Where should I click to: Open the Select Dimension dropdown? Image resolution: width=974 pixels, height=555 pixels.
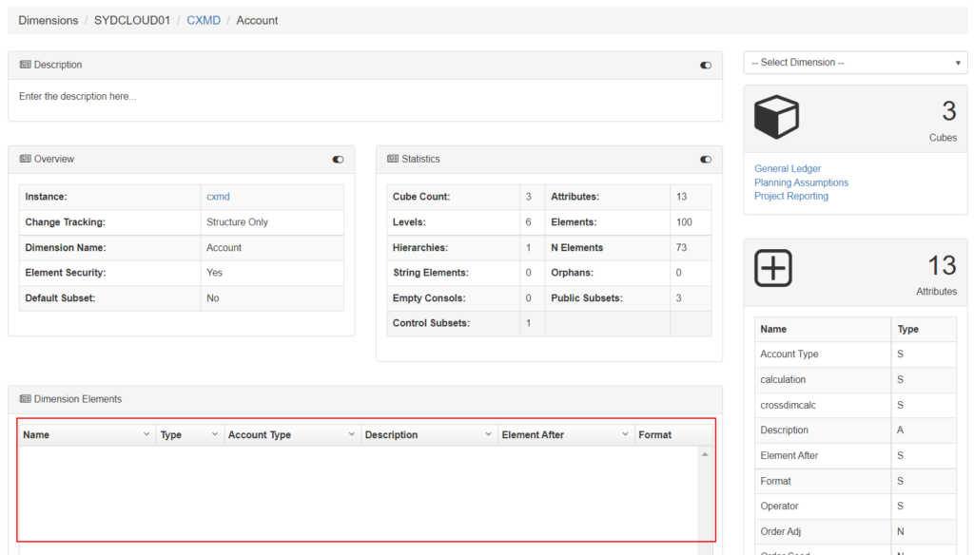pos(855,63)
